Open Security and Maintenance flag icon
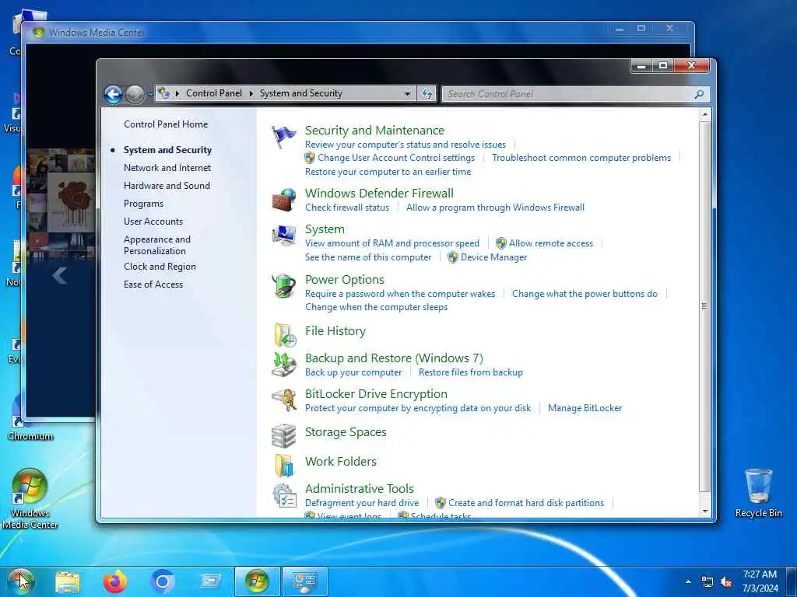Viewport: 797px width, 597px height. click(x=283, y=137)
